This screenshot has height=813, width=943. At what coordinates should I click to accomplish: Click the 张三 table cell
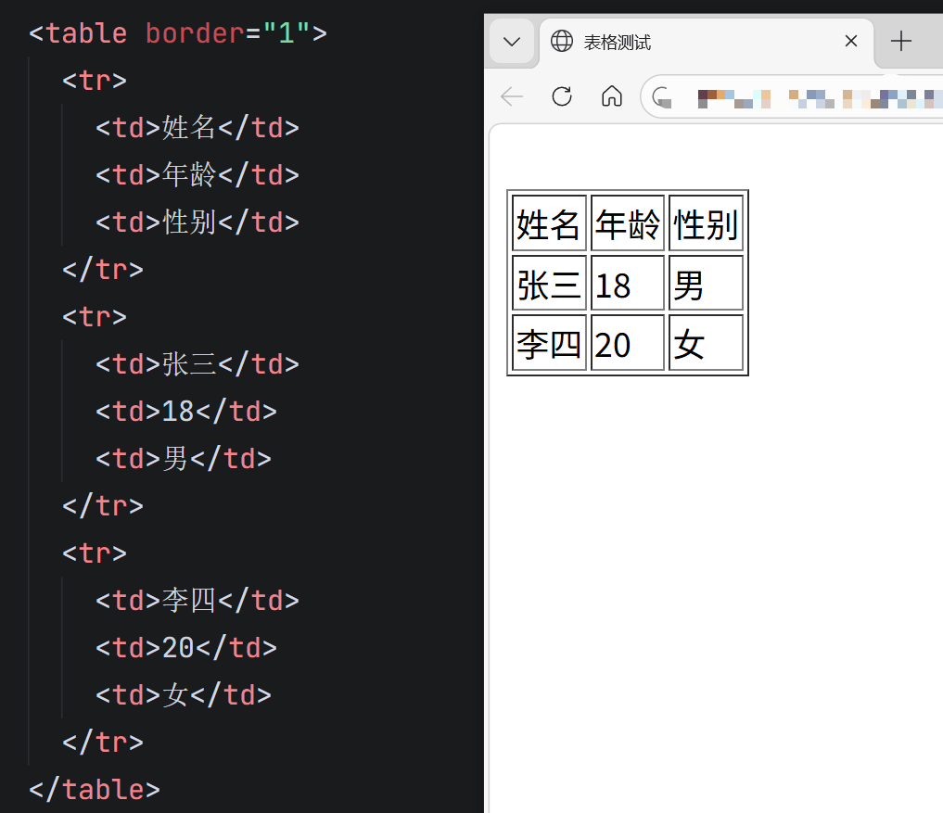pyautogui.click(x=549, y=283)
